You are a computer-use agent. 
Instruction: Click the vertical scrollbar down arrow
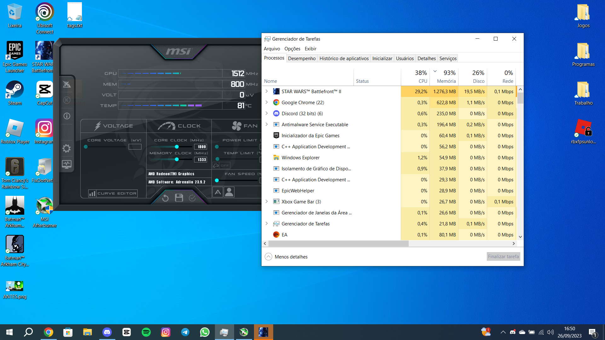pos(520,237)
